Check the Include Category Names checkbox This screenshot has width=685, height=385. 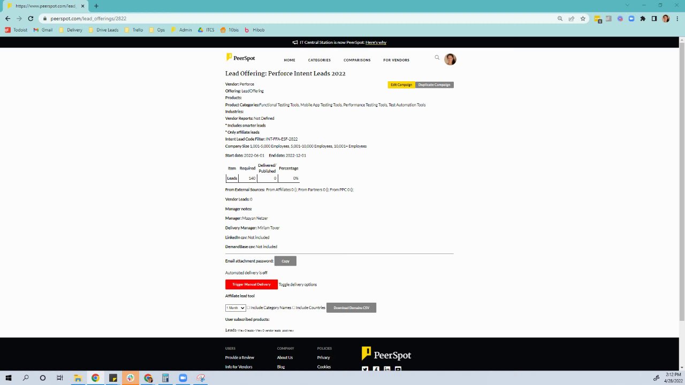point(248,307)
